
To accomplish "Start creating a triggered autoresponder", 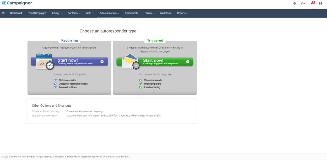I will 166,61.
